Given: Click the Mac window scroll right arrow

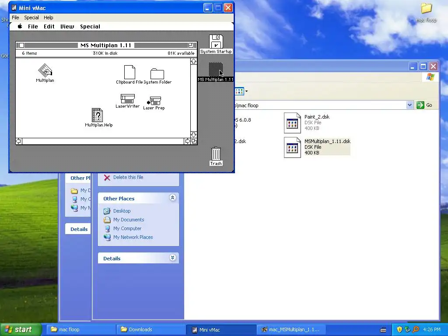Looking at the screenshot, I should coord(187,141).
